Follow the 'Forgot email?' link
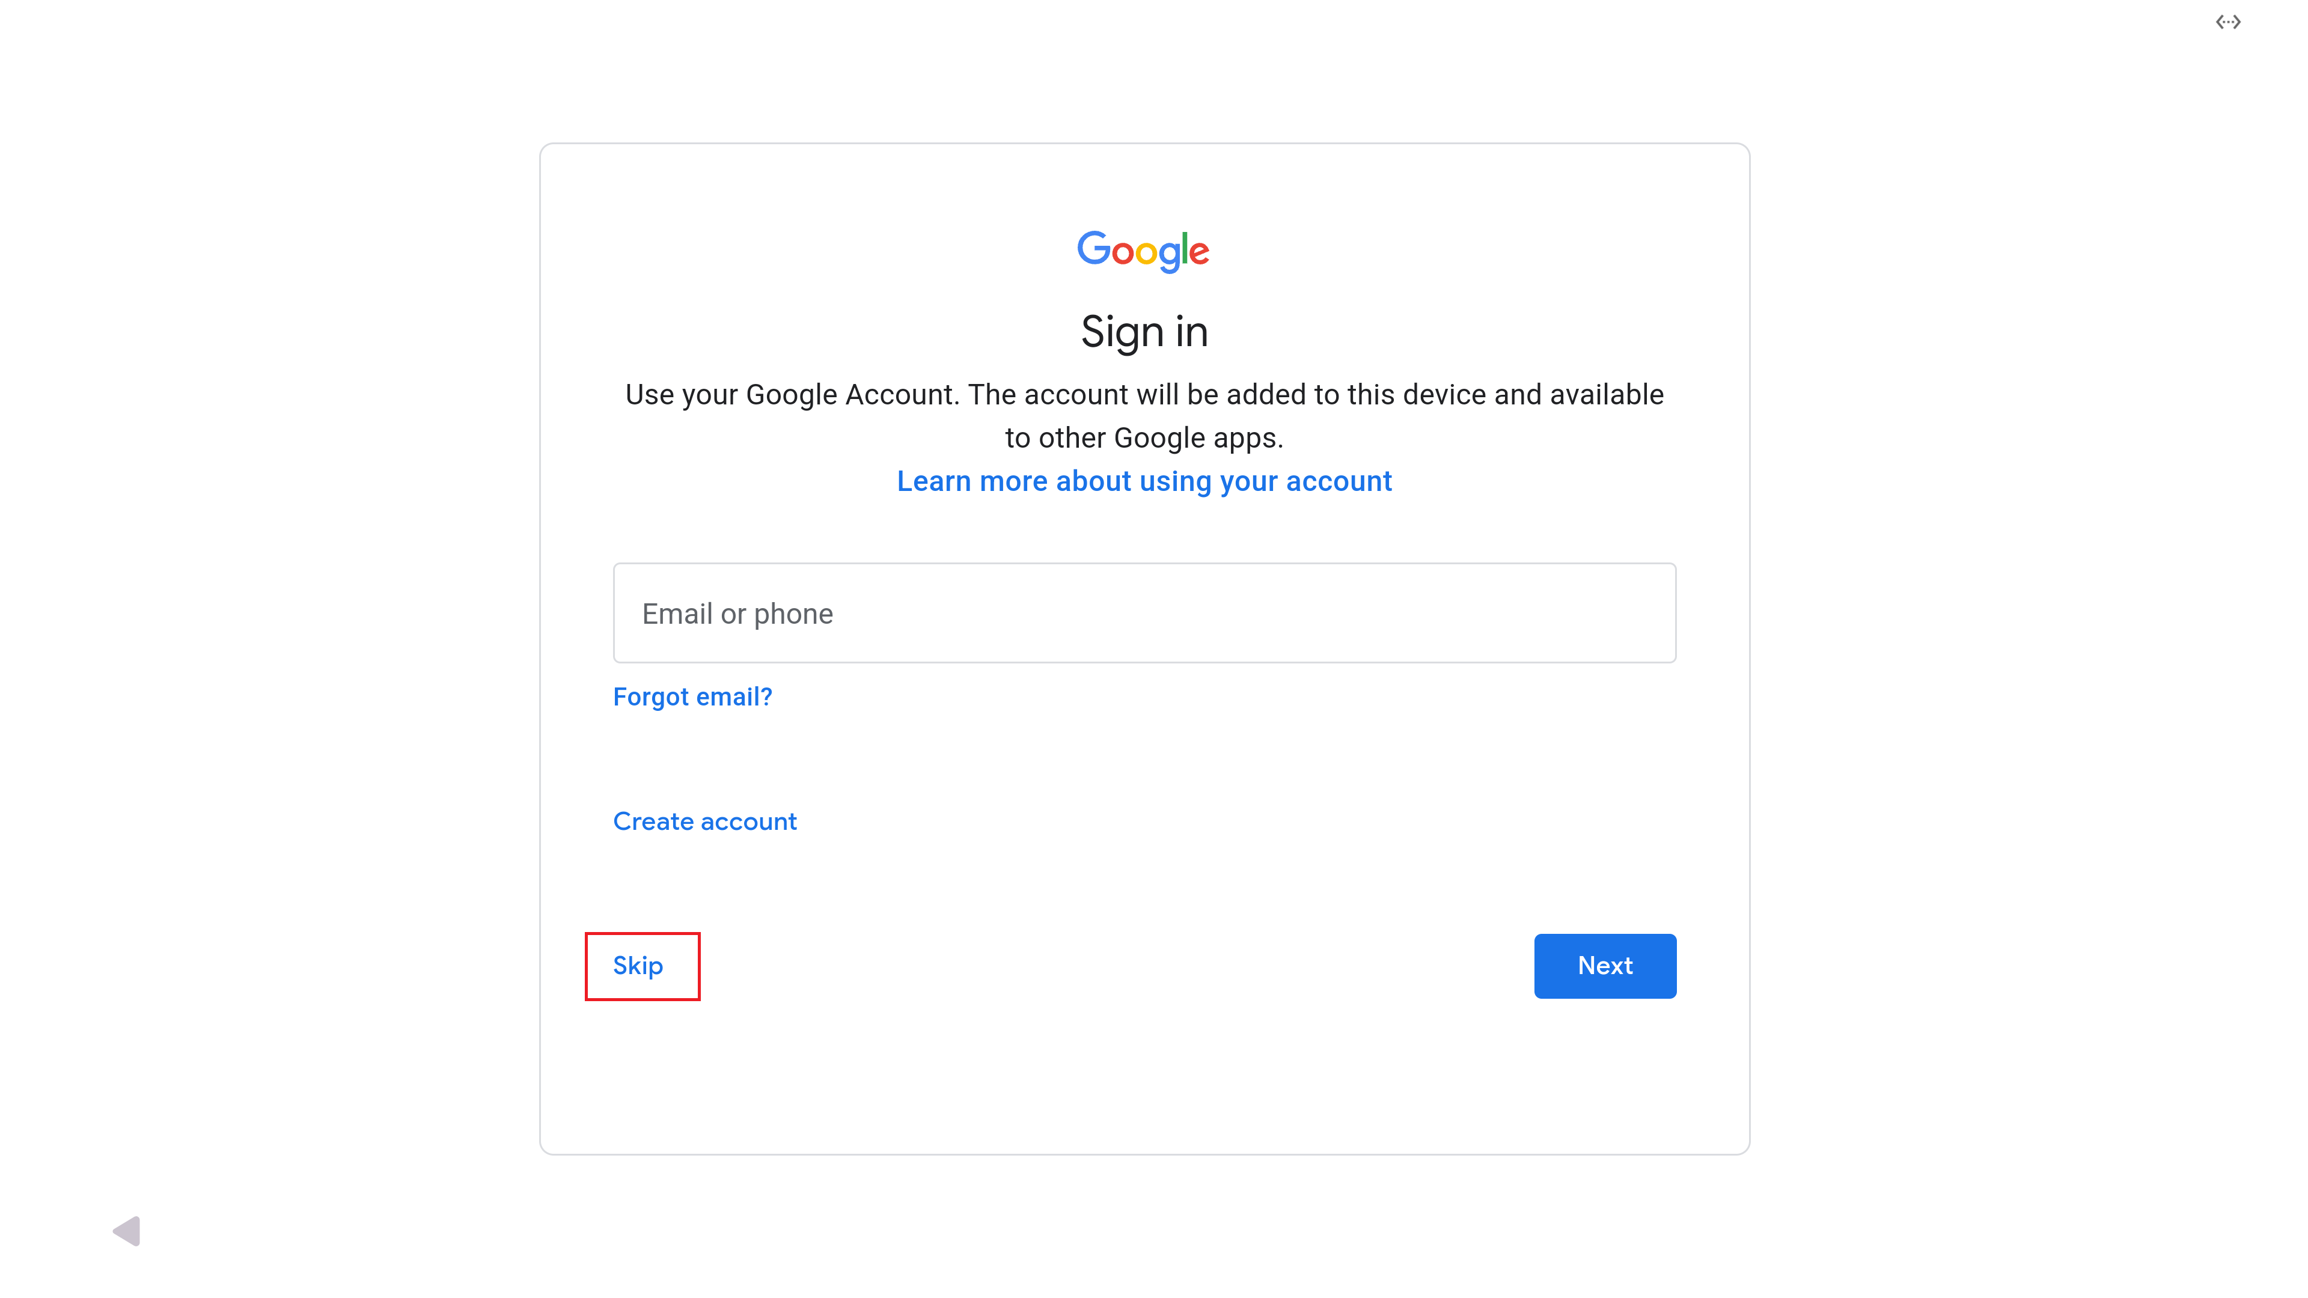Screen dimensions: 2308x1298 coord(692,697)
